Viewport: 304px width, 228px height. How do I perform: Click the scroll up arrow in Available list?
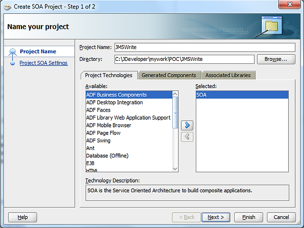175,94
